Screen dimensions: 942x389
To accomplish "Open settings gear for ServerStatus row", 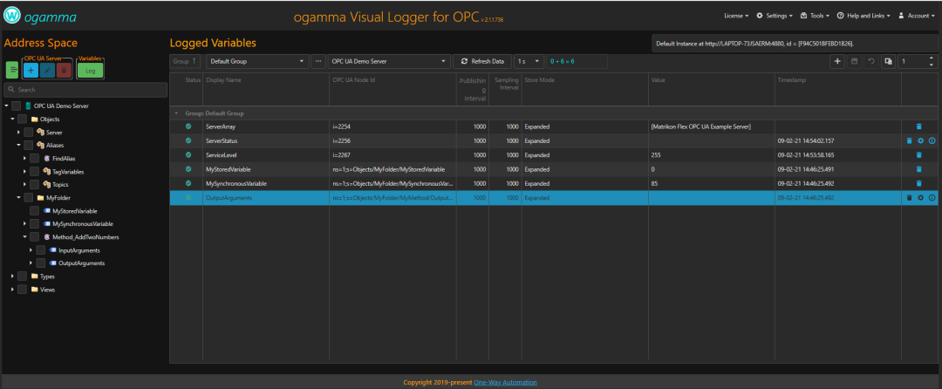I will coord(920,140).
